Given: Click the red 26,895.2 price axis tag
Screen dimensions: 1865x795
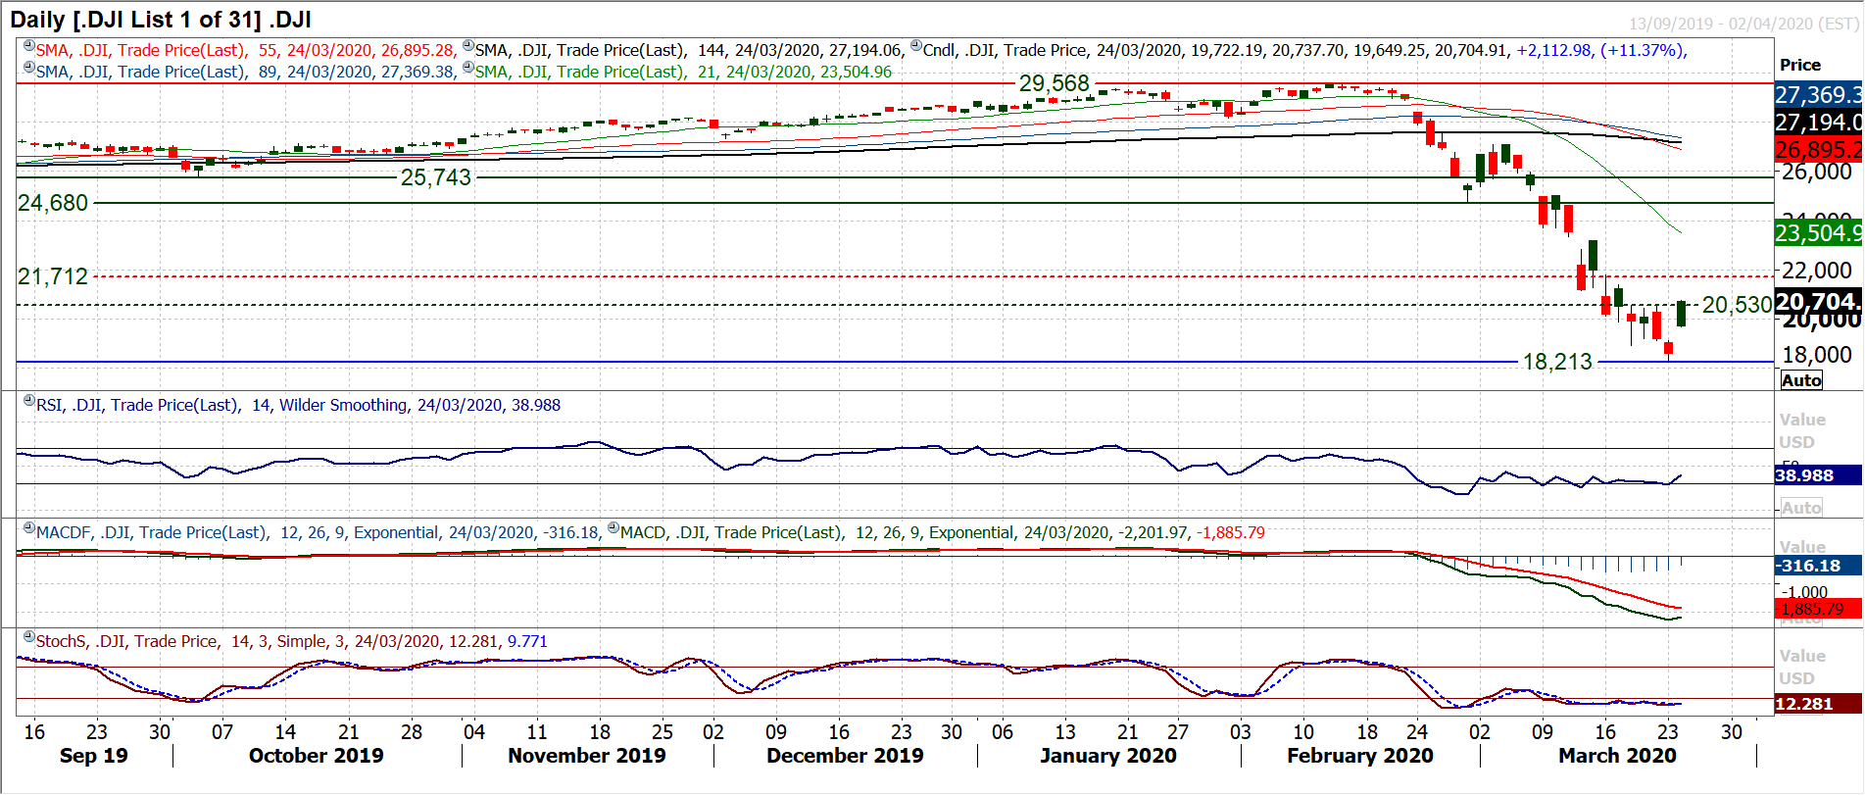Looking at the screenshot, I should pos(1818,150).
